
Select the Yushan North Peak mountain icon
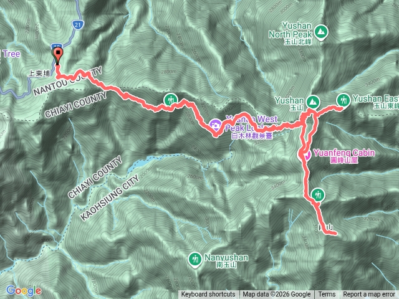click(x=321, y=32)
